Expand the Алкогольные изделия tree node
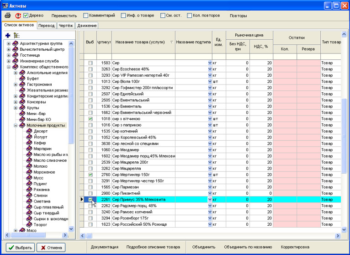Viewport: 350px width, 255px height. tap(16, 73)
